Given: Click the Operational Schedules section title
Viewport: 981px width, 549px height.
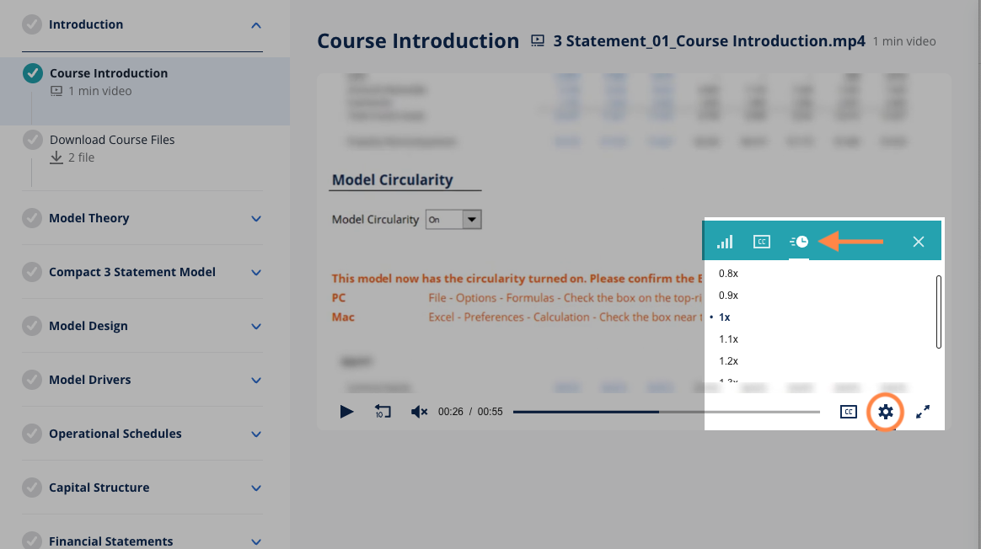Looking at the screenshot, I should pyautogui.click(x=115, y=434).
